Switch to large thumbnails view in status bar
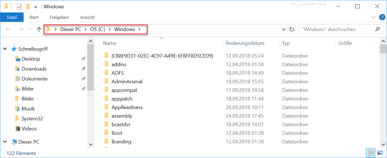 tap(380, 153)
